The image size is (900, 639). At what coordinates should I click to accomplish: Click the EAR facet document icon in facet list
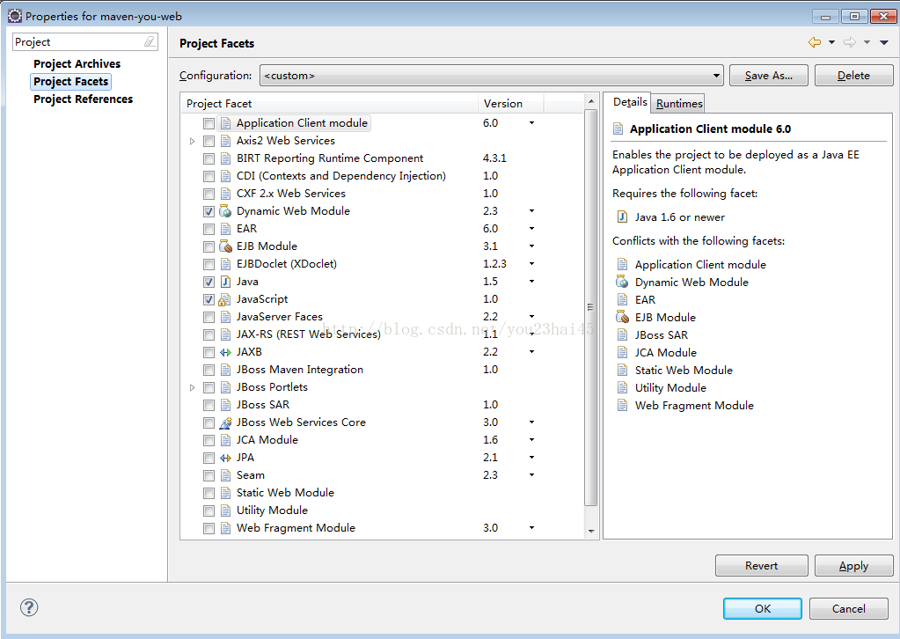click(x=225, y=229)
